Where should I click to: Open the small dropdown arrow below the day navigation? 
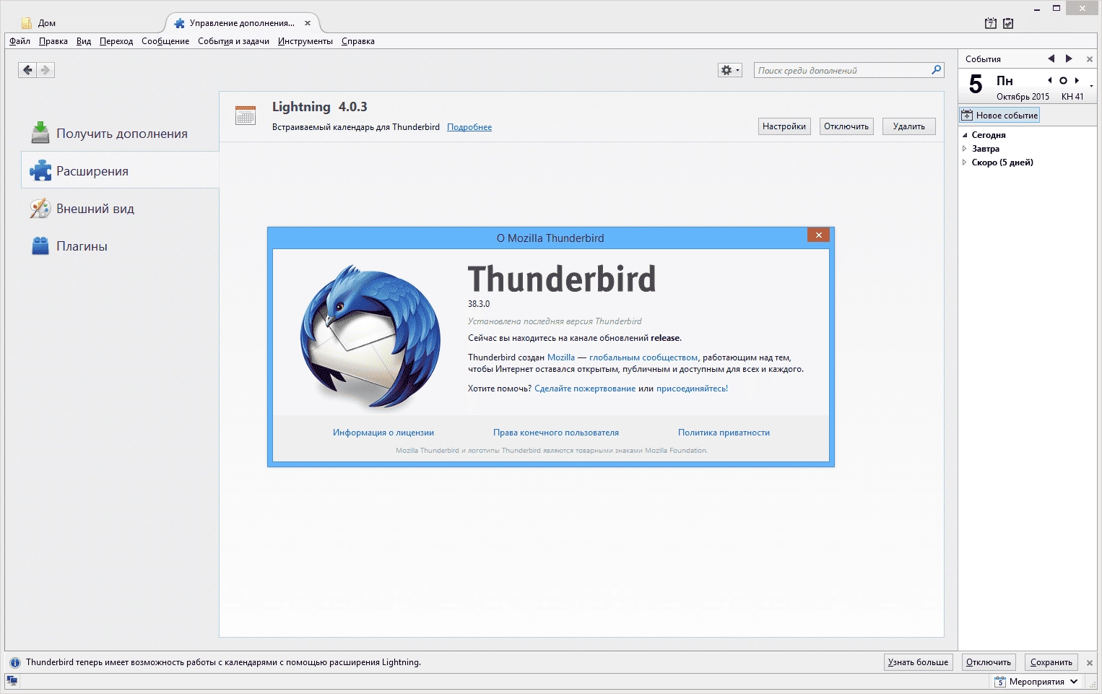1091,86
